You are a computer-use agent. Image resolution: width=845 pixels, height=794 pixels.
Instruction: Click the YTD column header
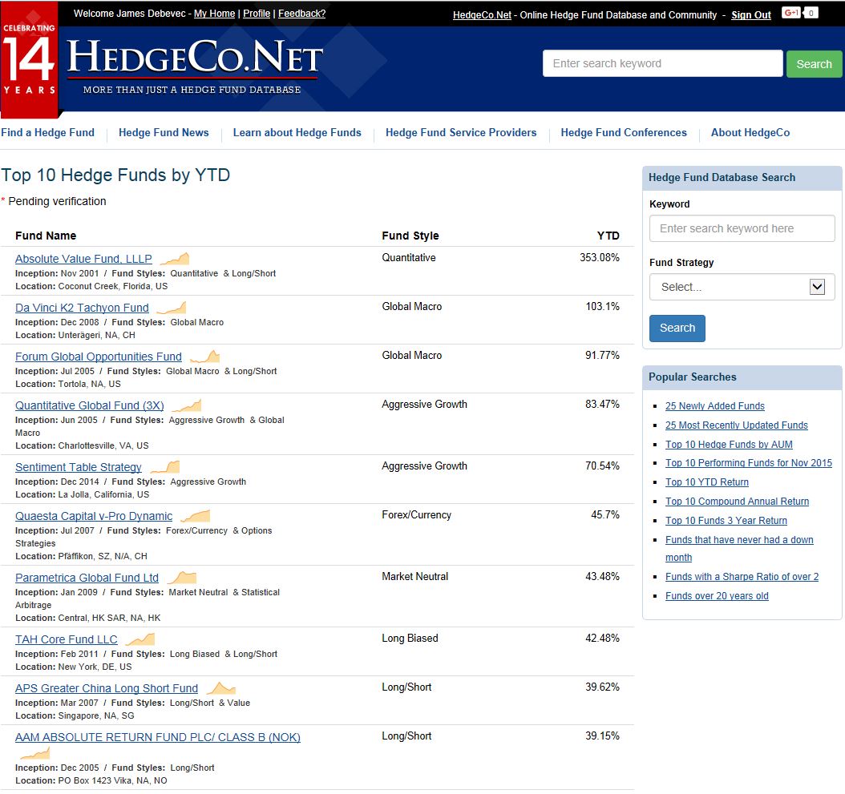(x=608, y=236)
